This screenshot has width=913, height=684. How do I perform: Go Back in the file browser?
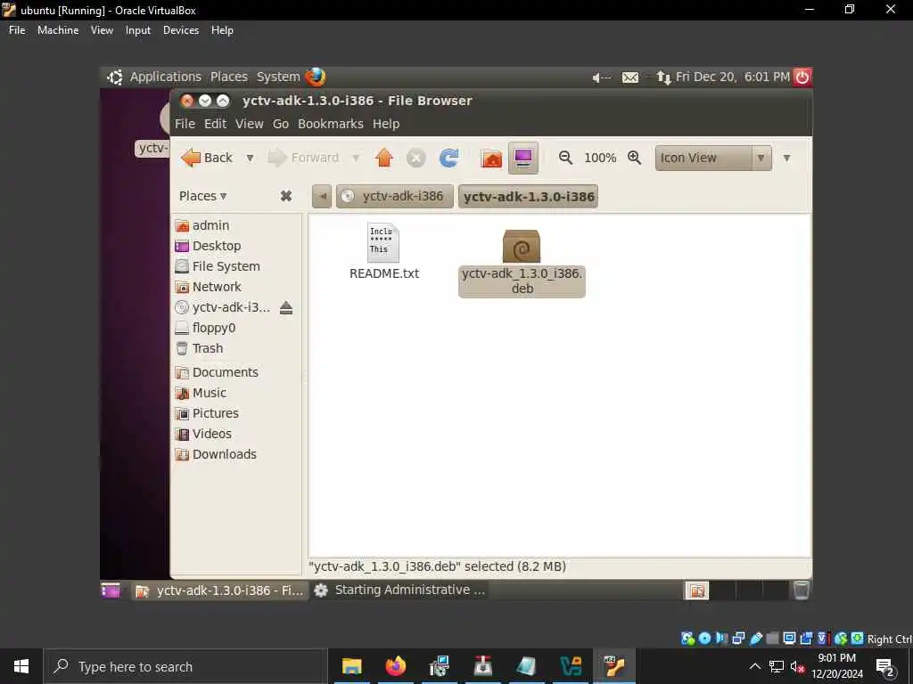(207, 158)
